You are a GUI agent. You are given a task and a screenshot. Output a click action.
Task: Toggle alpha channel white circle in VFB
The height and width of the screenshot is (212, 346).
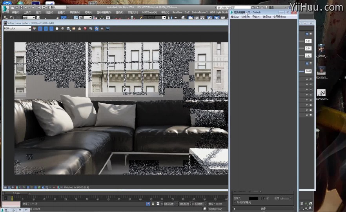(x=57, y=29)
